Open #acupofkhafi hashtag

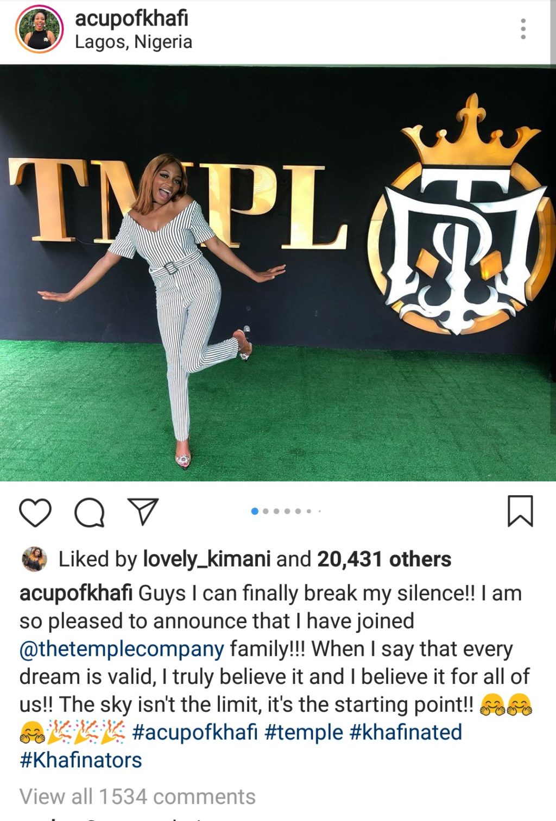coord(195,732)
